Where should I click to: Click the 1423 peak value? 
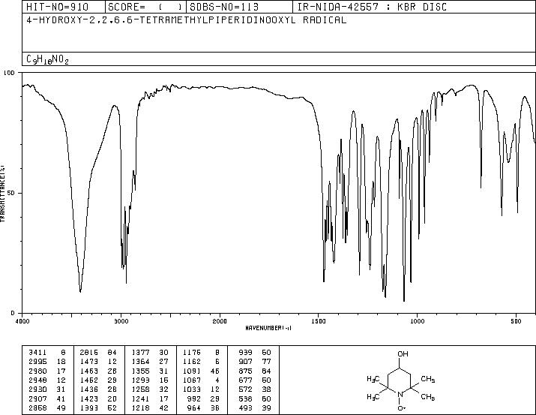coord(89,398)
